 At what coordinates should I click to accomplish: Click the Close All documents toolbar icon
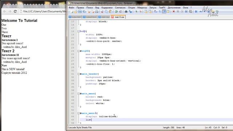tap(93, 12)
